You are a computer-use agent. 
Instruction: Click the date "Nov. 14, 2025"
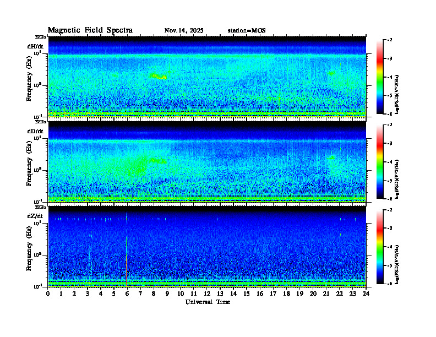[x=184, y=31]
